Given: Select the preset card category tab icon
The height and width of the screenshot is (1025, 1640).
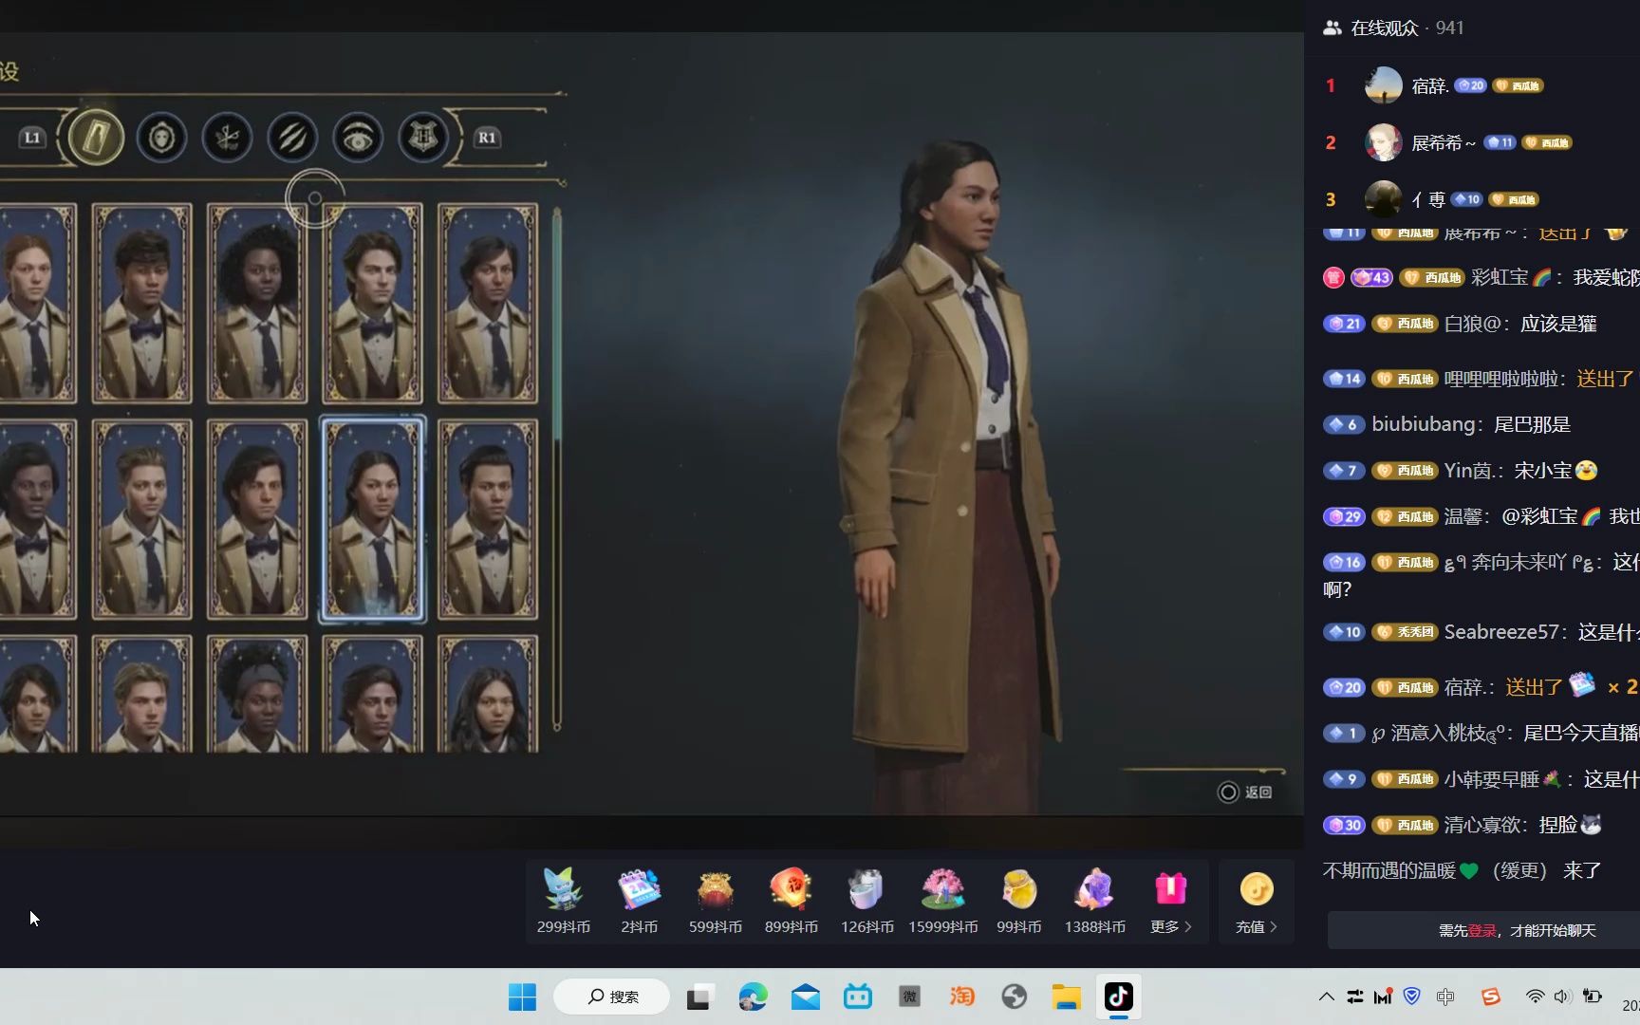Looking at the screenshot, I should coord(95,138).
